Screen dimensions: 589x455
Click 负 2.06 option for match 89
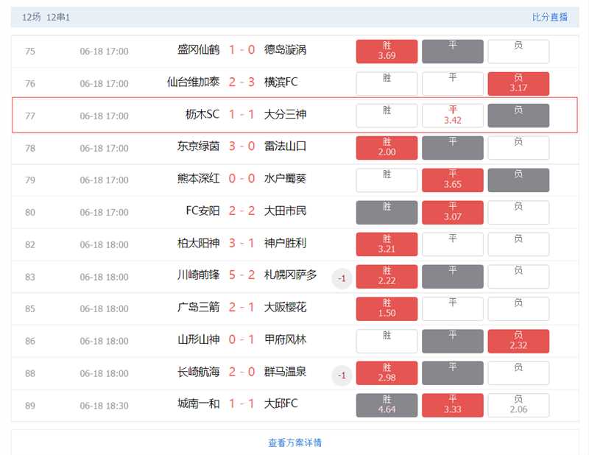[x=518, y=405]
